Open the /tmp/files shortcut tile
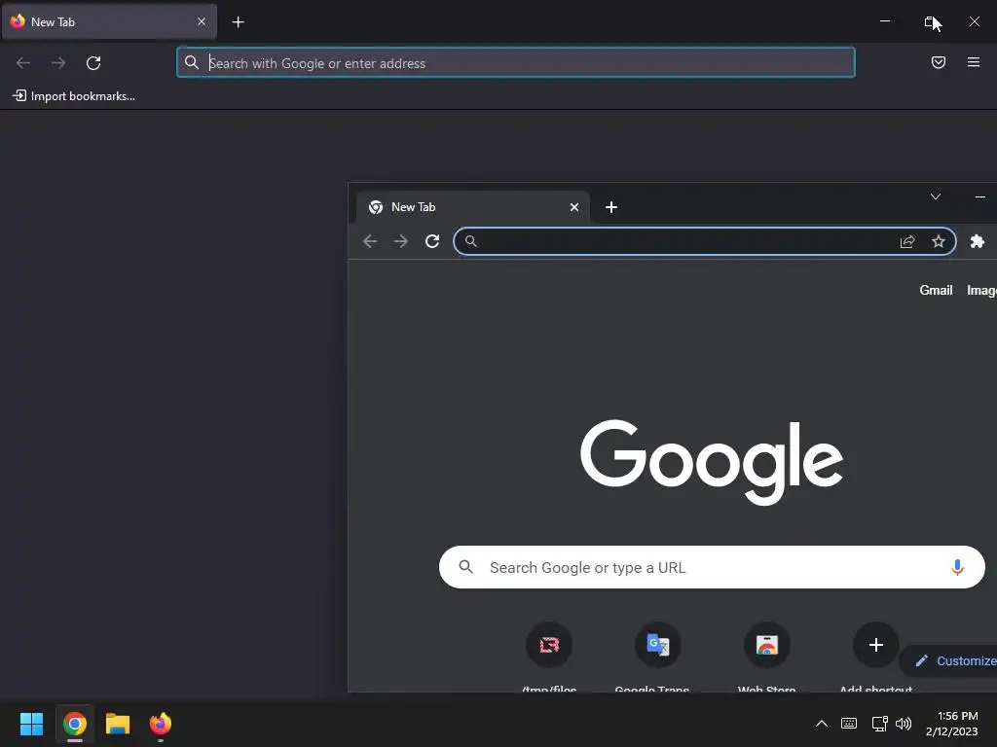 coord(549,657)
